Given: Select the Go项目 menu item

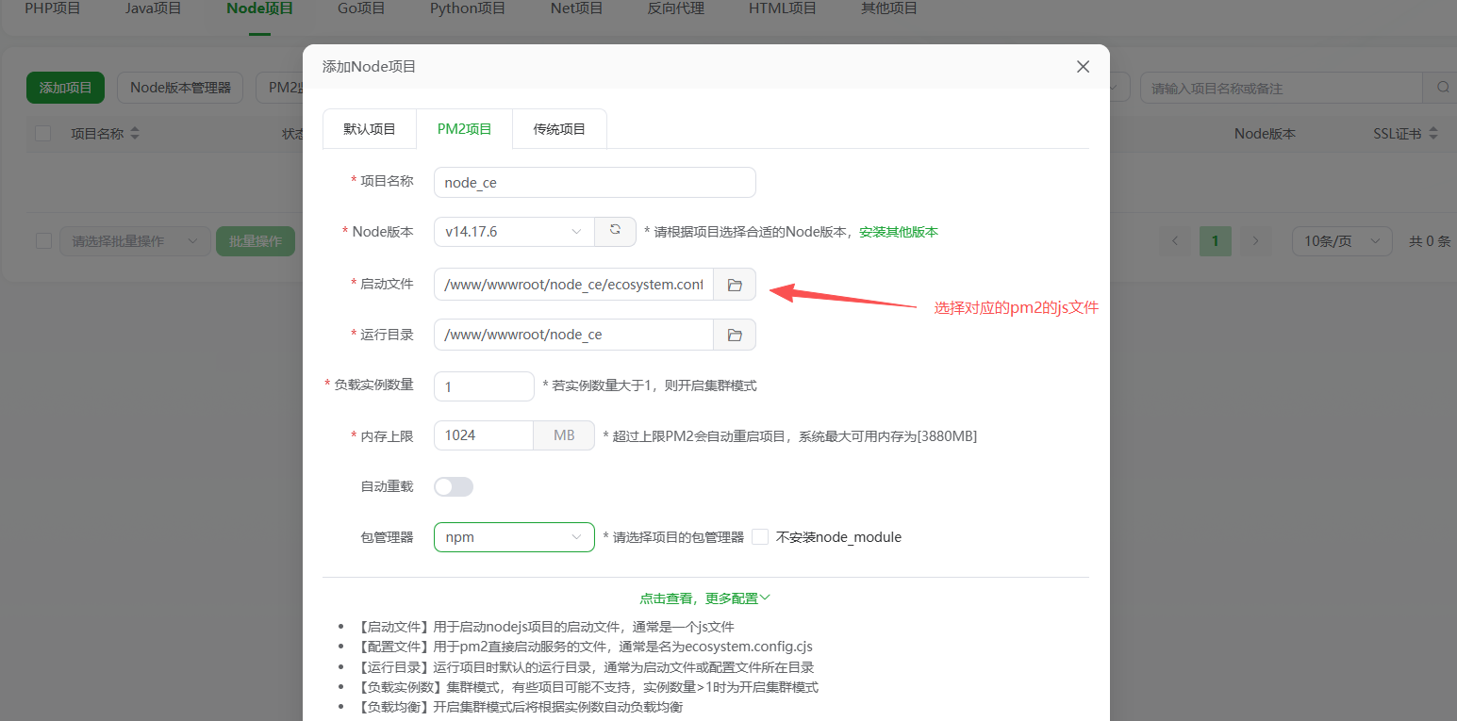Looking at the screenshot, I should [x=359, y=8].
